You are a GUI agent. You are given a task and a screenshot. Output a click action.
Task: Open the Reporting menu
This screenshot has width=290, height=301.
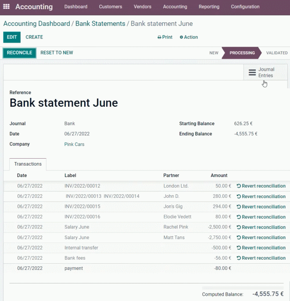209,7
